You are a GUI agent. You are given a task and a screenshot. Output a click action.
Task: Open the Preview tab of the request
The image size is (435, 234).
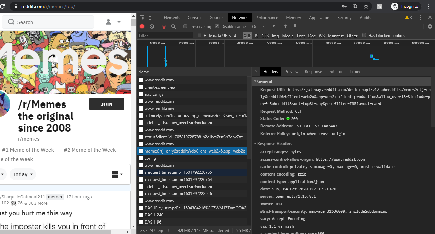[x=291, y=72]
